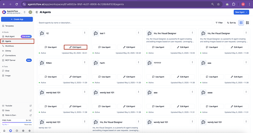Click the search agents input field

click(x=125, y=23)
